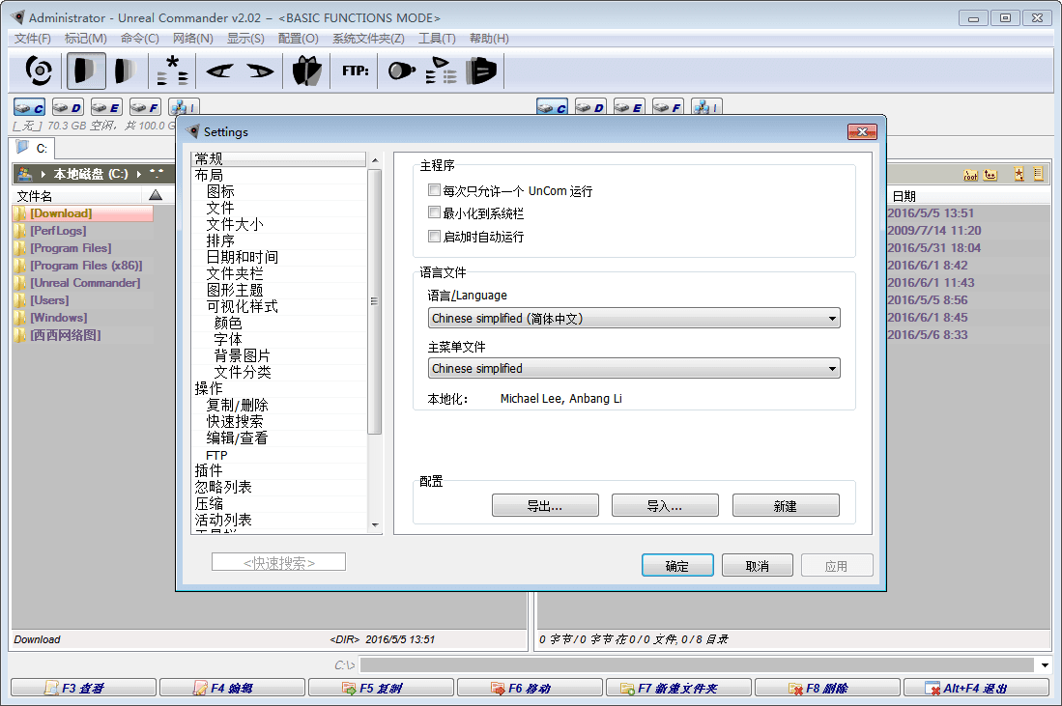Open 配置(O) menu
1062x706 pixels.
tap(298, 38)
